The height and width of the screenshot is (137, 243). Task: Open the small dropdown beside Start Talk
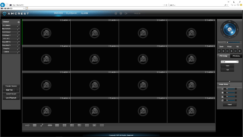coord(18,90)
